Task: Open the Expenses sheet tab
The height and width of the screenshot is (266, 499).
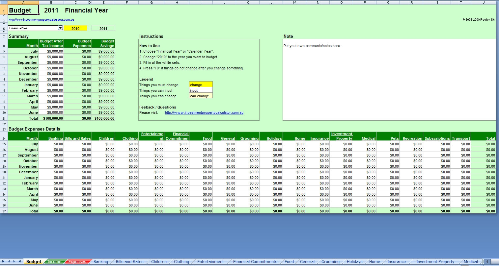Action: (77, 262)
